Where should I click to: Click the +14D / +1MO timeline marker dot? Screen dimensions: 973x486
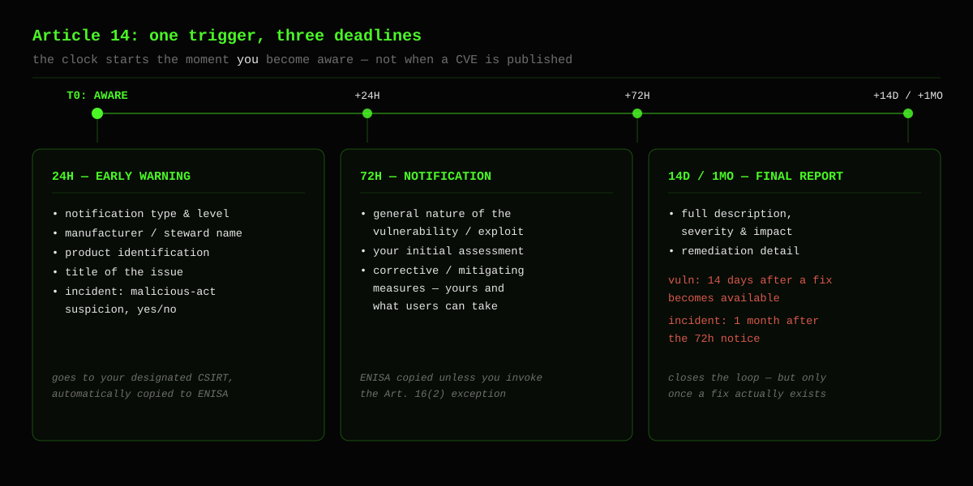pyautogui.click(x=908, y=113)
